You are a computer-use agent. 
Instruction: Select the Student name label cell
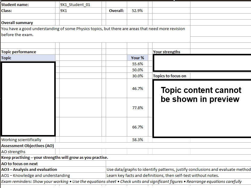click(x=18, y=4)
